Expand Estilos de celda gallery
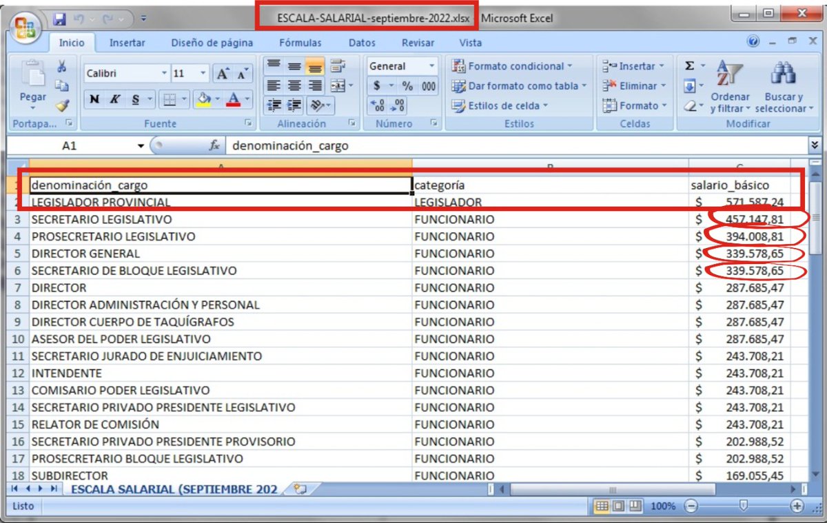Screen dimensions: 827x523 pos(500,105)
